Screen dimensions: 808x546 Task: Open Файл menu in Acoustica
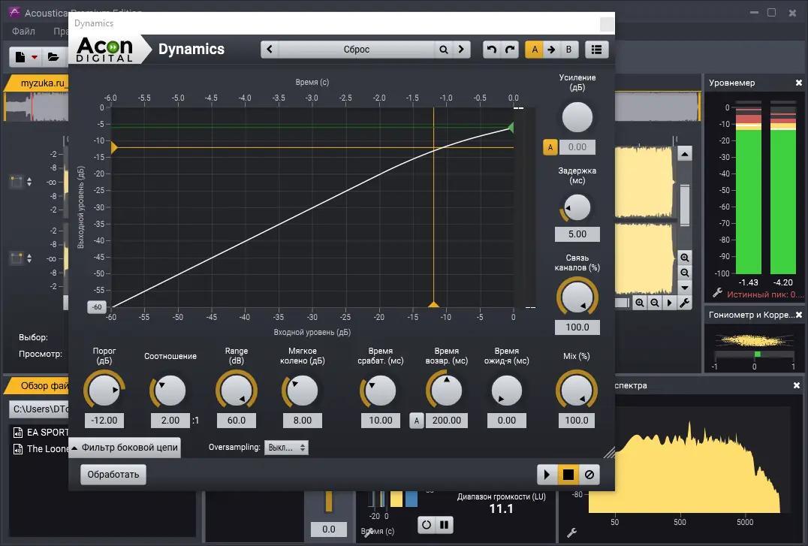[x=23, y=32]
